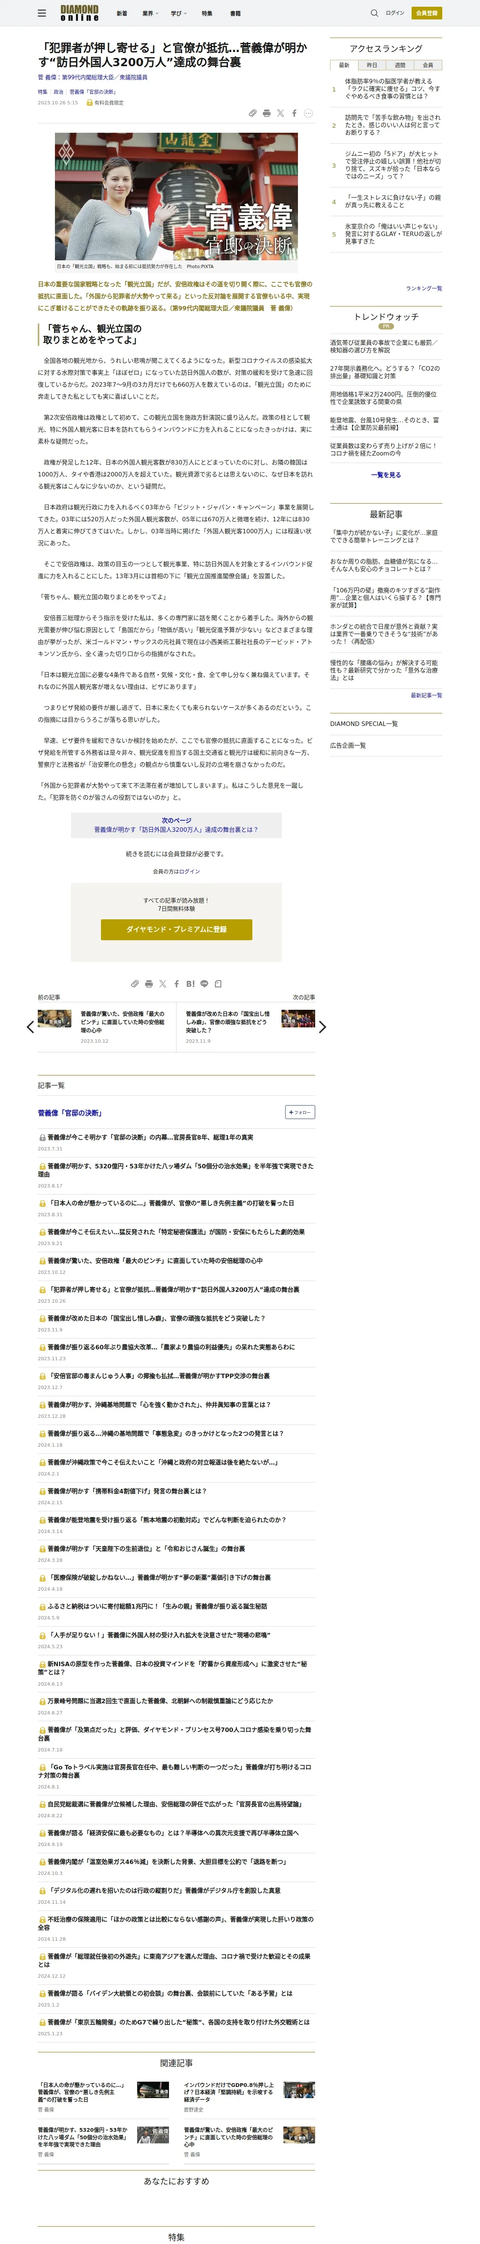Click the 会員登録 button
Image resolution: width=480 pixels, height=2244 pixels.
[x=427, y=13]
